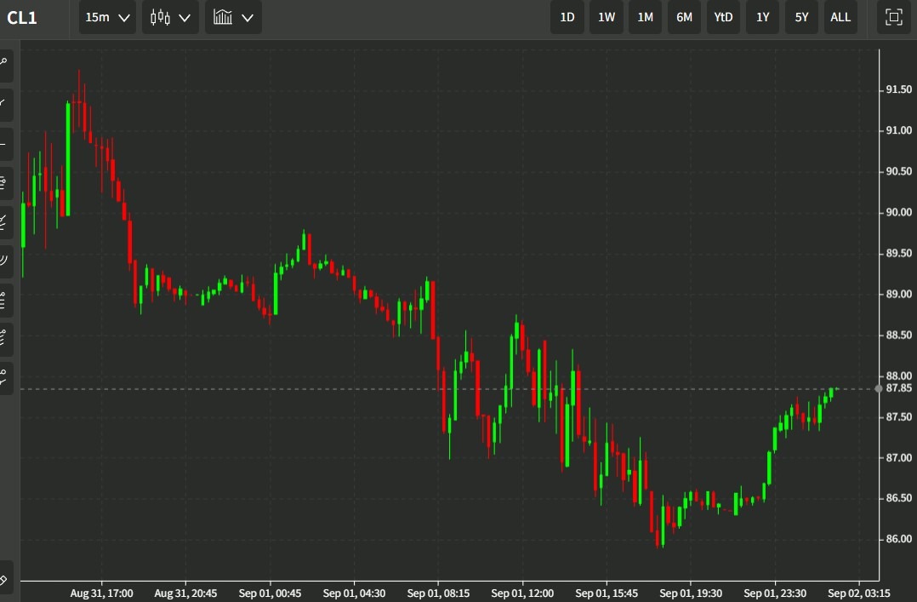The width and height of the screenshot is (917, 602).
Task: Click the Sep 01, 00:45 time label
Action: click(270, 593)
